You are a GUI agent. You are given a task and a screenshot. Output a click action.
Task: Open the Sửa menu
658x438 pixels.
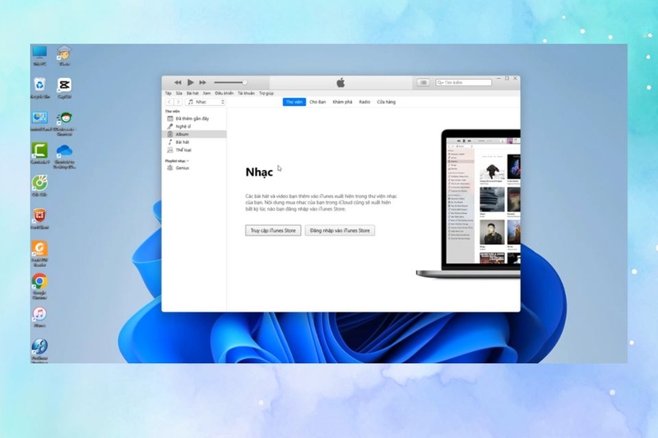point(179,93)
